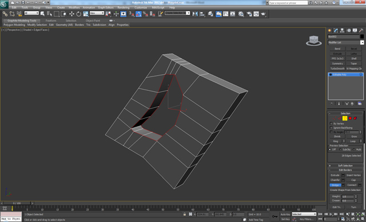
Task: Enable the Ignore Backfacing checkbox
Action: [331, 128]
